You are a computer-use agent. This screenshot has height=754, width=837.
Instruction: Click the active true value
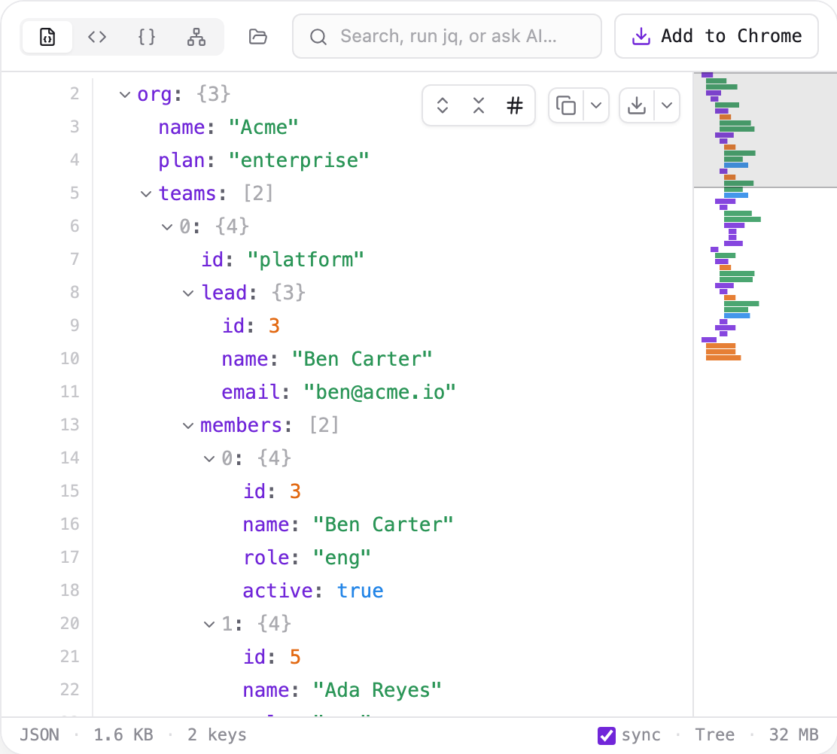[x=361, y=591]
